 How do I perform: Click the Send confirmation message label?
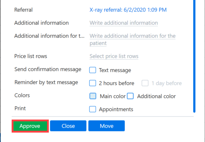point(48,69)
